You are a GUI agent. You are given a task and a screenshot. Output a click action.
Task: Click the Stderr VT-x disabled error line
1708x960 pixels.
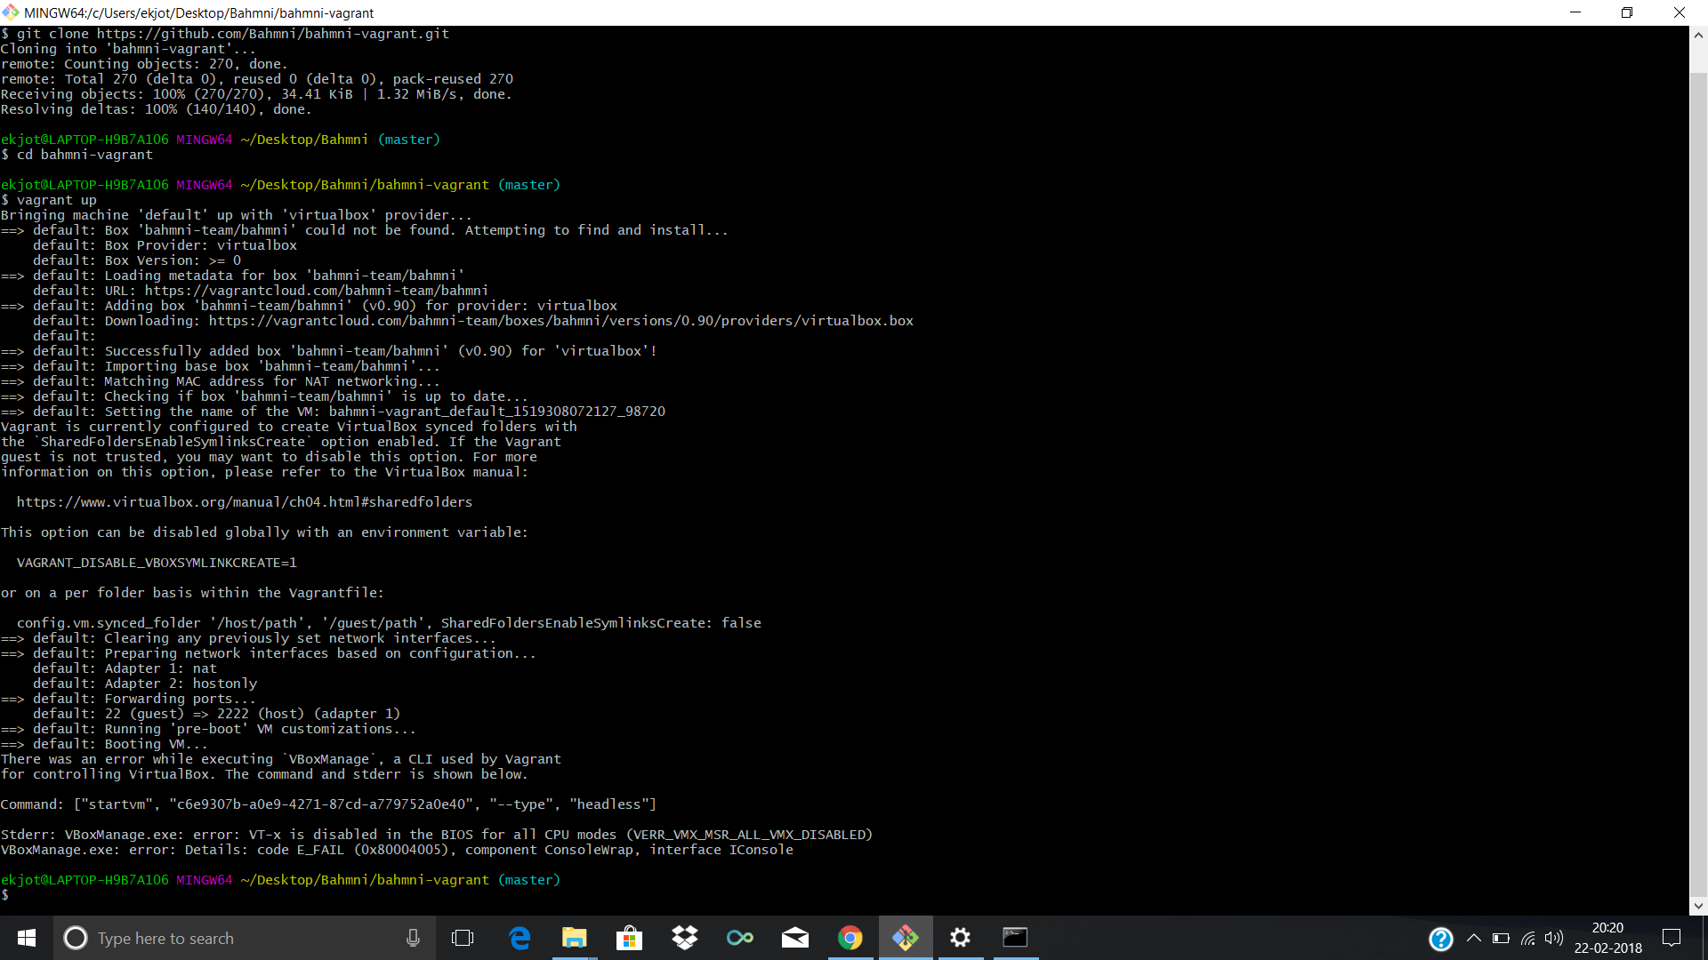[x=437, y=835]
